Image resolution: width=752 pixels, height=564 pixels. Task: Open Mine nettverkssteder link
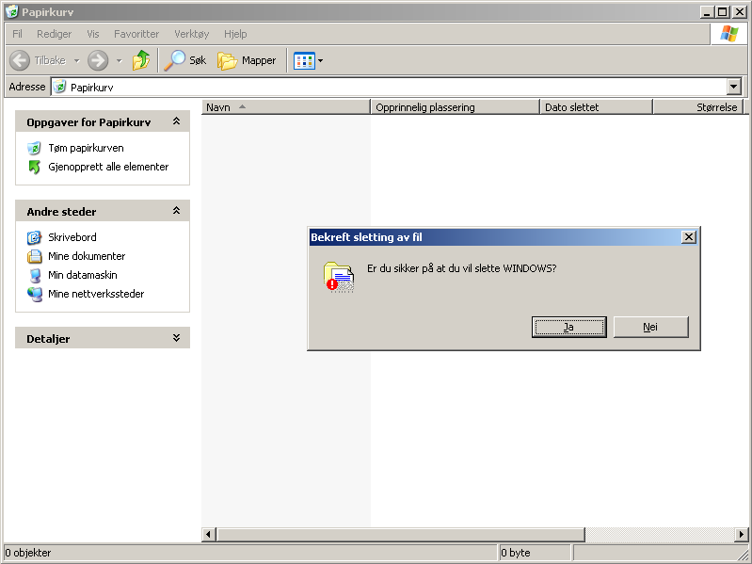96,294
